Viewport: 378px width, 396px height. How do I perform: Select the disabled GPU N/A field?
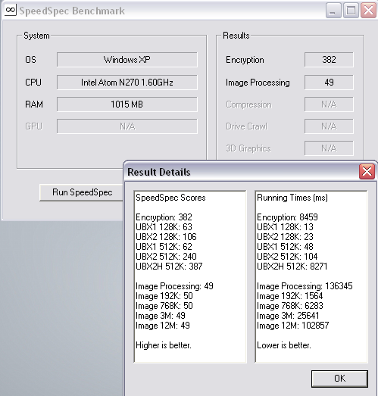127,126
